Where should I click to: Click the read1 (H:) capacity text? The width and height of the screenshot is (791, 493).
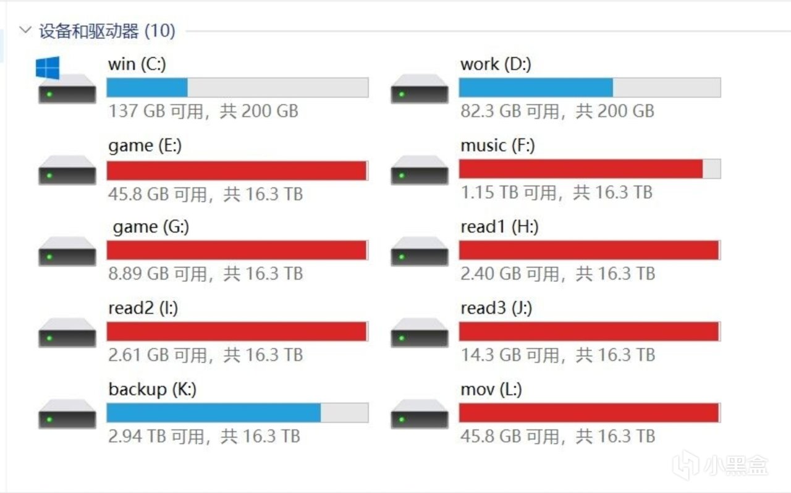tap(557, 274)
